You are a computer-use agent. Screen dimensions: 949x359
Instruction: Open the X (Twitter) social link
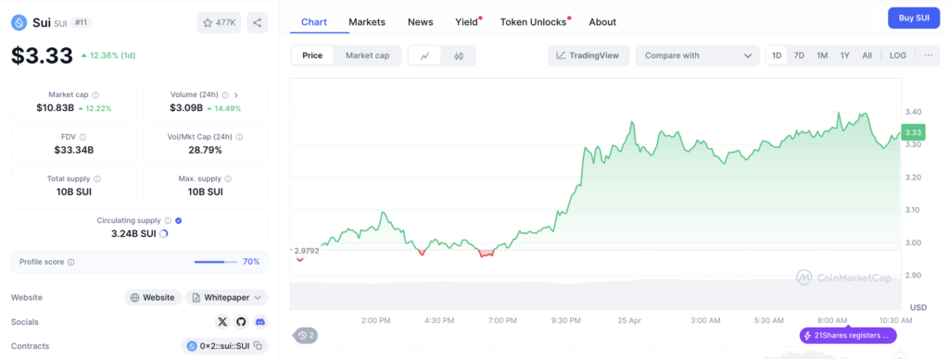pyautogui.click(x=222, y=322)
